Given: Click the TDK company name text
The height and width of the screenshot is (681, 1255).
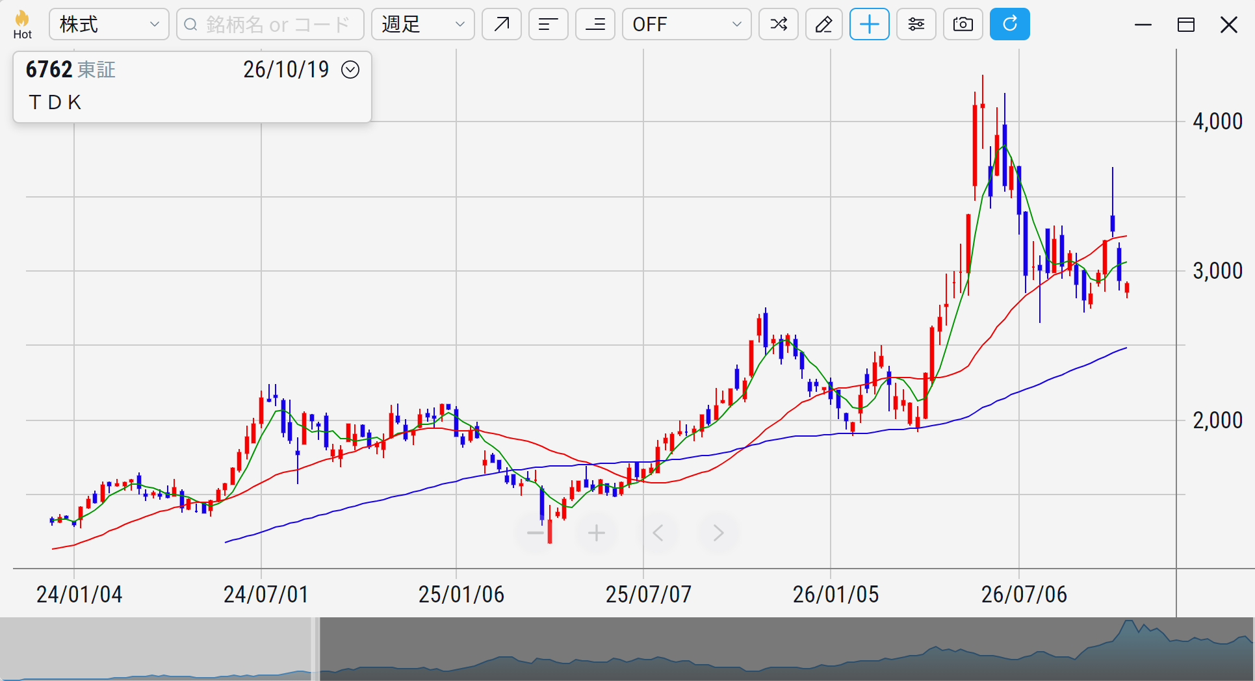Looking at the screenshot, I should click(x=55, y=102).
